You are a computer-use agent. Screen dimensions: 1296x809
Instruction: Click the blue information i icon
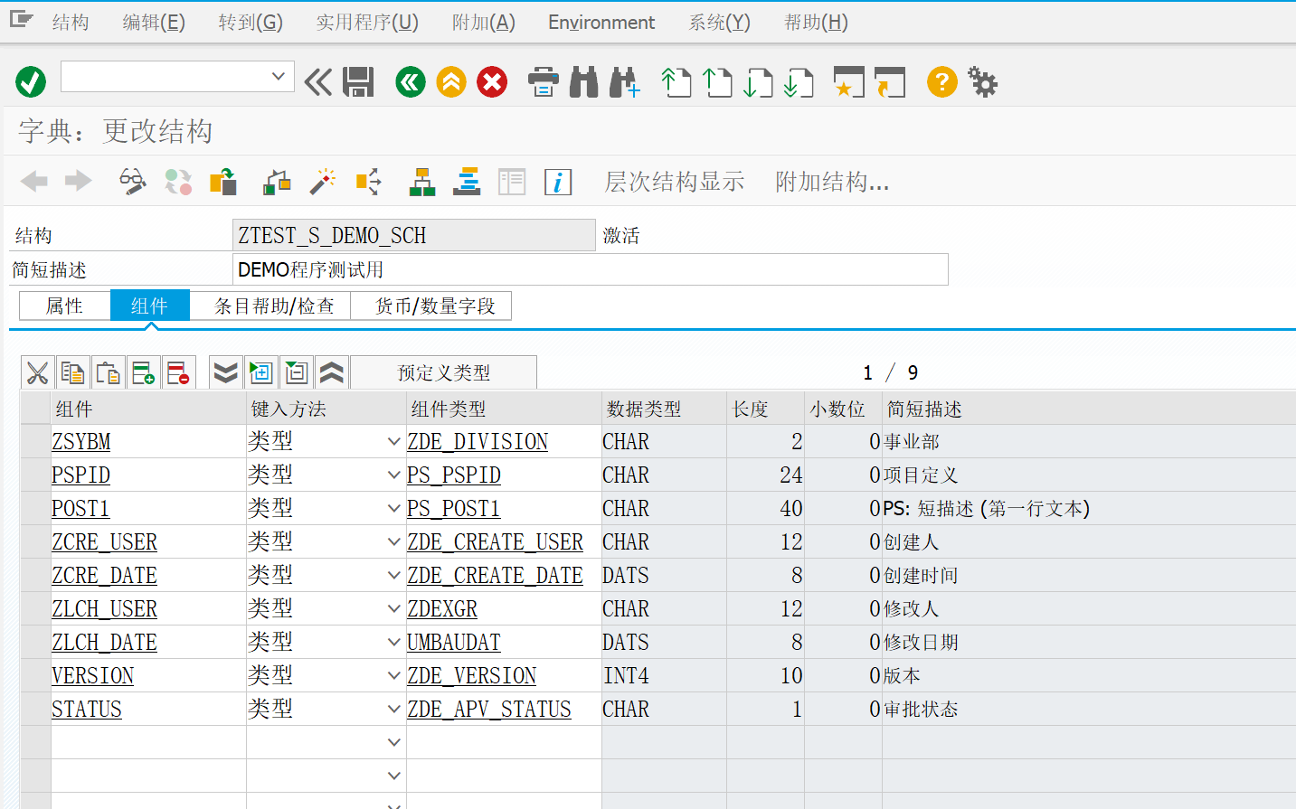pyautogui.click(x=558, y=182)
